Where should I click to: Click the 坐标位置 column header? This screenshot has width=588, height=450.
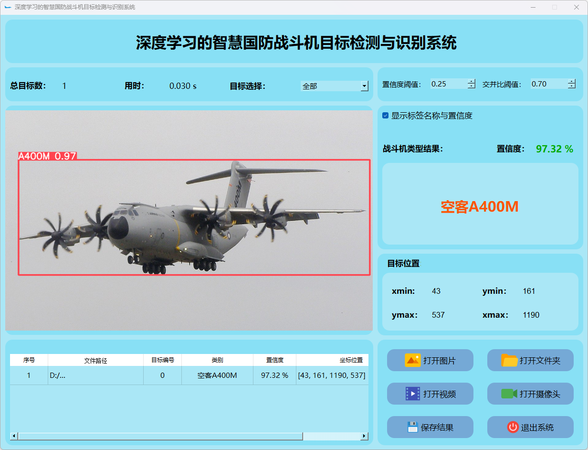(x=332, y=360)
